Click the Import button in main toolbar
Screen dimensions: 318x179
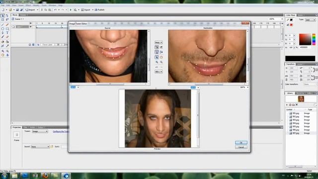[30, 10]
